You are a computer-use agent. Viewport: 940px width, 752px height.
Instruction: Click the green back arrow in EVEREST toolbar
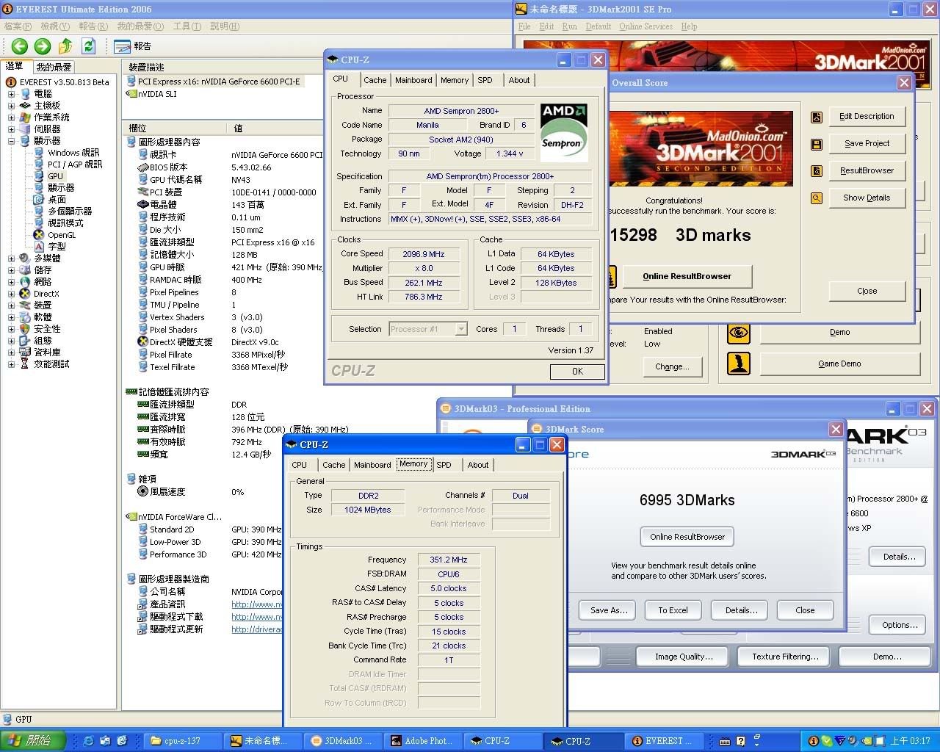(x=20, y=46)
